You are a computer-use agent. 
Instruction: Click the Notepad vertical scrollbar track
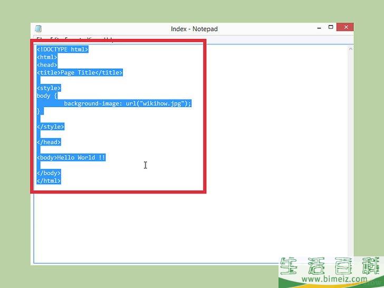click(x=350, y=154)
